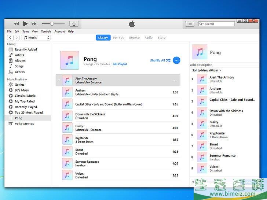Screen dimensions: 267x200
Task: Switch to the Radio tab
Action: (x=149, y=38)
